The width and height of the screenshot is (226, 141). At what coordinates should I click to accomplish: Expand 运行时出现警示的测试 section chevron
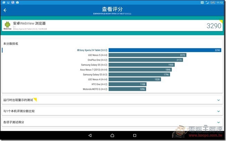click(218, 100)
